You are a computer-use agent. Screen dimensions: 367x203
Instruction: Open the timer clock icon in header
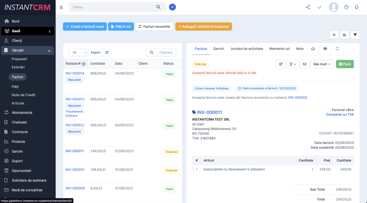346,7
